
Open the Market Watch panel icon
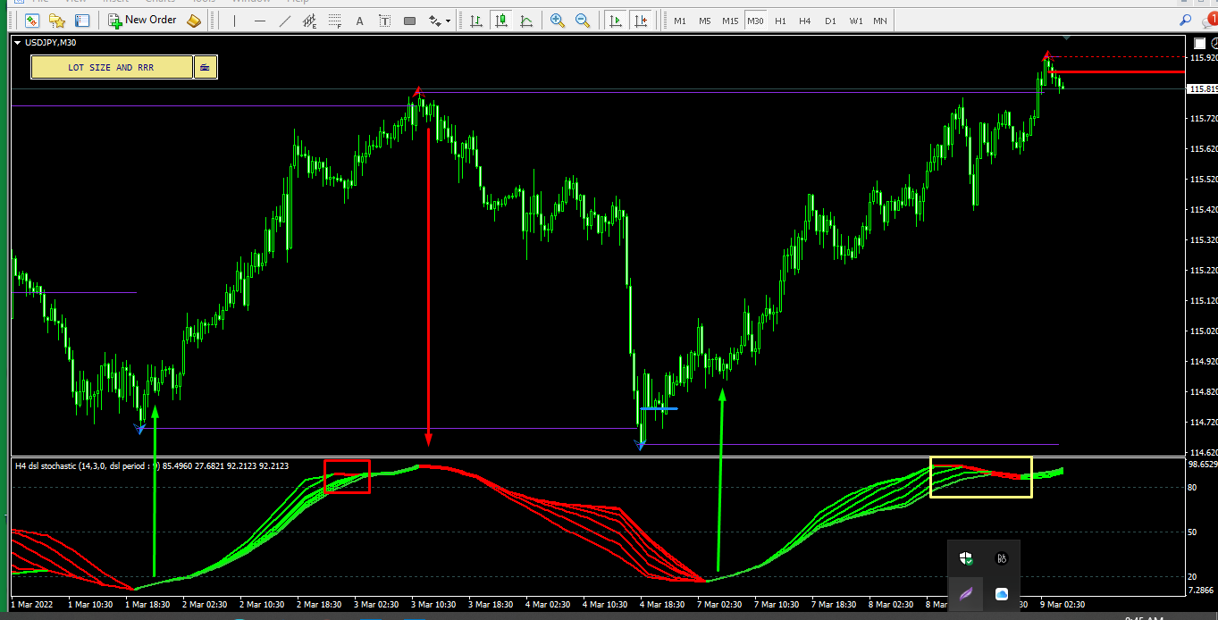[32, 20]
